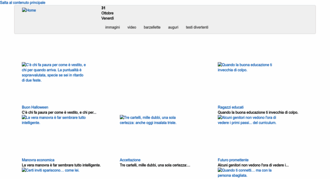Click the 'Tre cartelli, mille dubbi' image thumbnail

(x=148, y=120)
